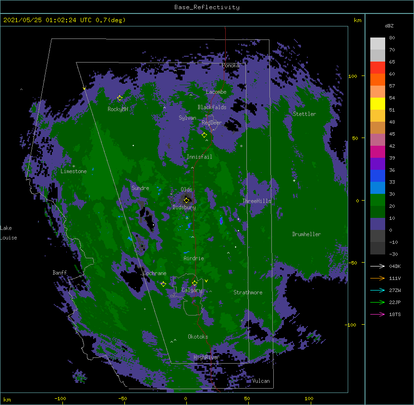The height and width of the screenshot is (405, 414).
Task: Click the Sylvan label
Action: point(187,118)
